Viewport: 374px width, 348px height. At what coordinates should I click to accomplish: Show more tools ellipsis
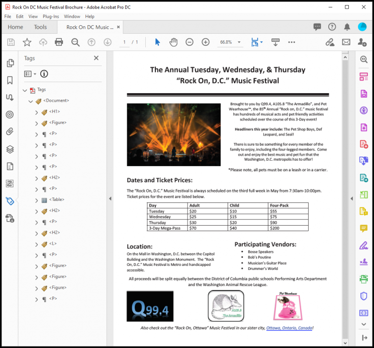[x=292, y=42]
